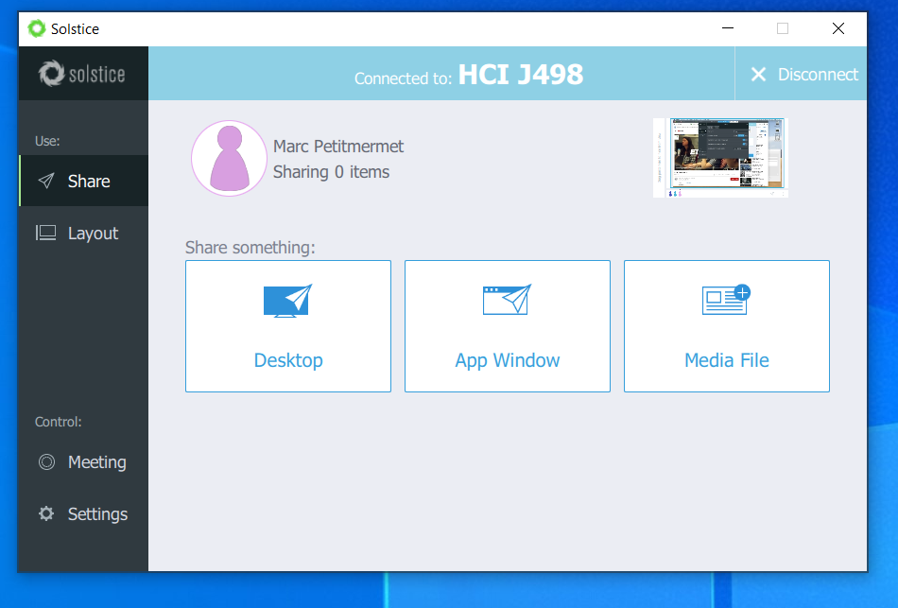Click the Media File plus icon

click(726, 299)
